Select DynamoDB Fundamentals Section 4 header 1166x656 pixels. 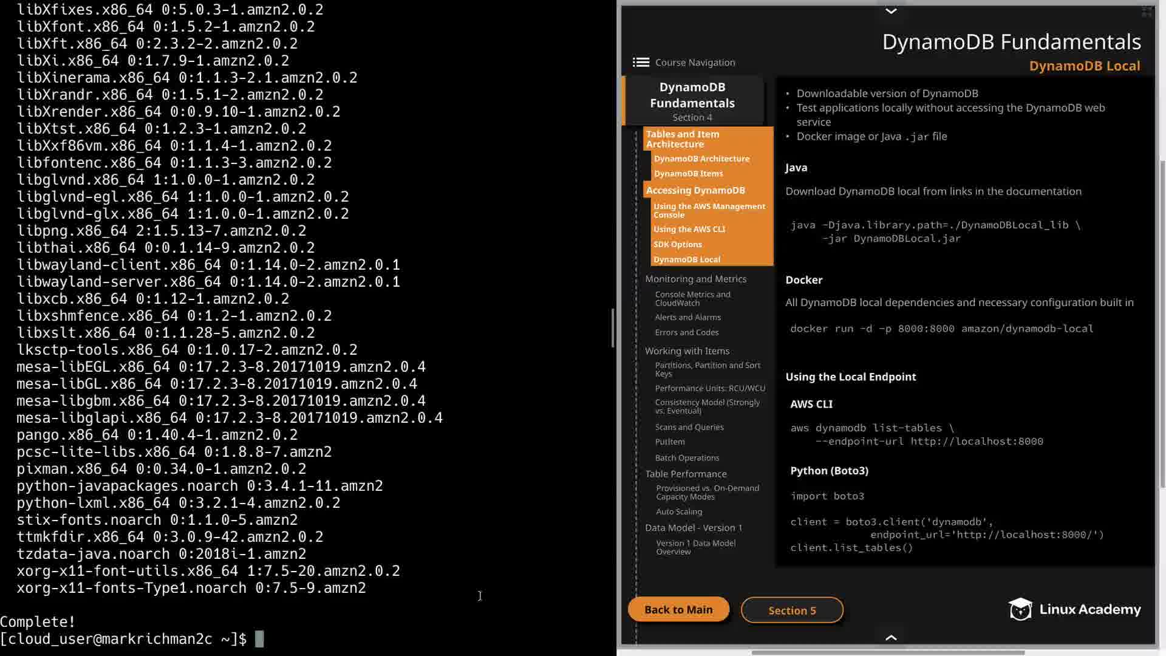coord(692,101)
